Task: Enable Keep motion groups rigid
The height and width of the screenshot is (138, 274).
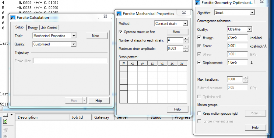Action: [199, 113]
